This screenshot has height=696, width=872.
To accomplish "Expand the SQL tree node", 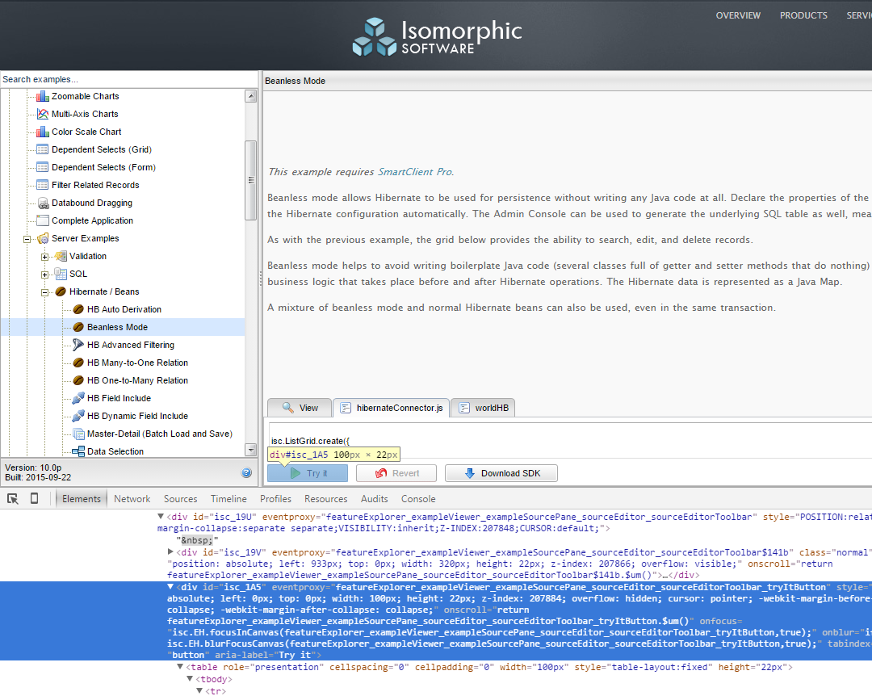I will coord(44,275).
